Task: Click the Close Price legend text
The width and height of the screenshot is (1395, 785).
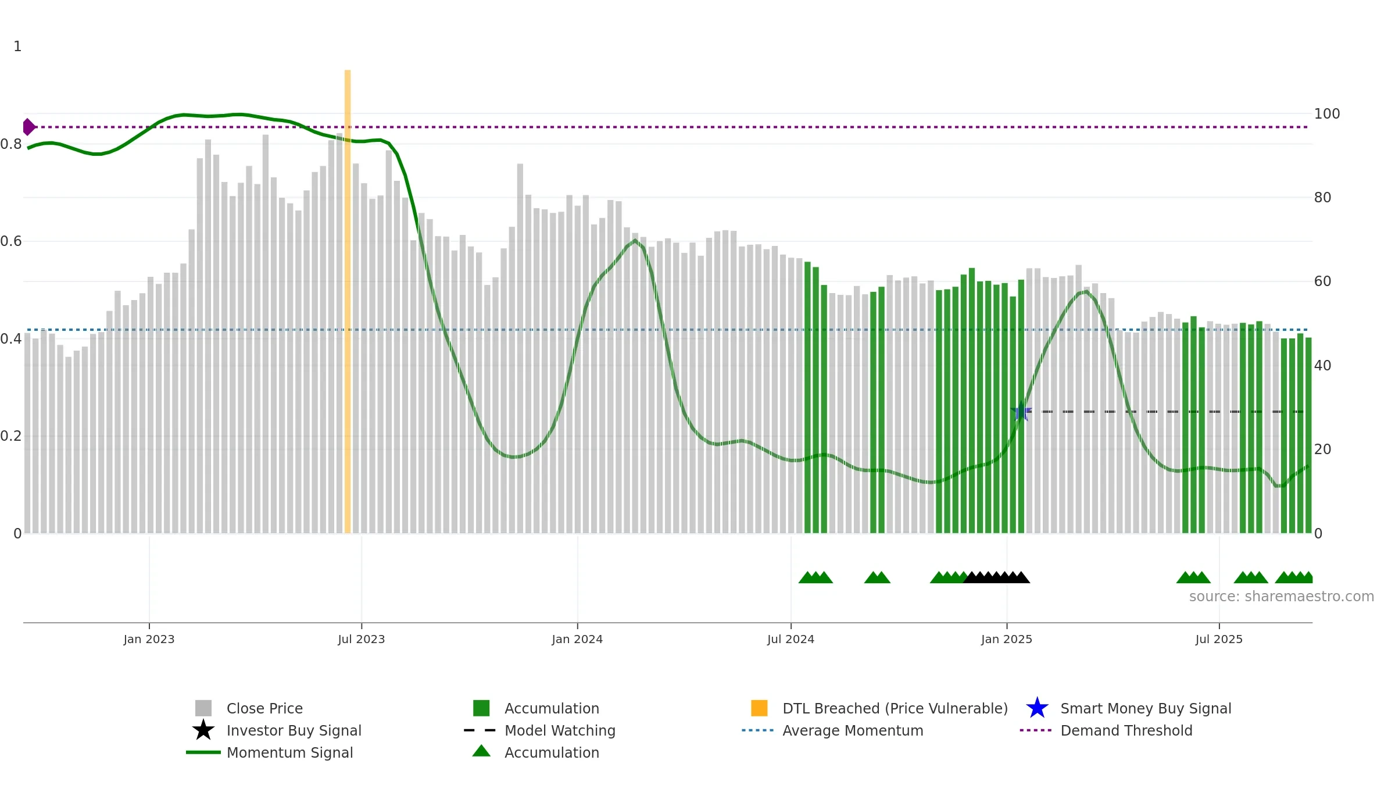Action: point(264,708)
